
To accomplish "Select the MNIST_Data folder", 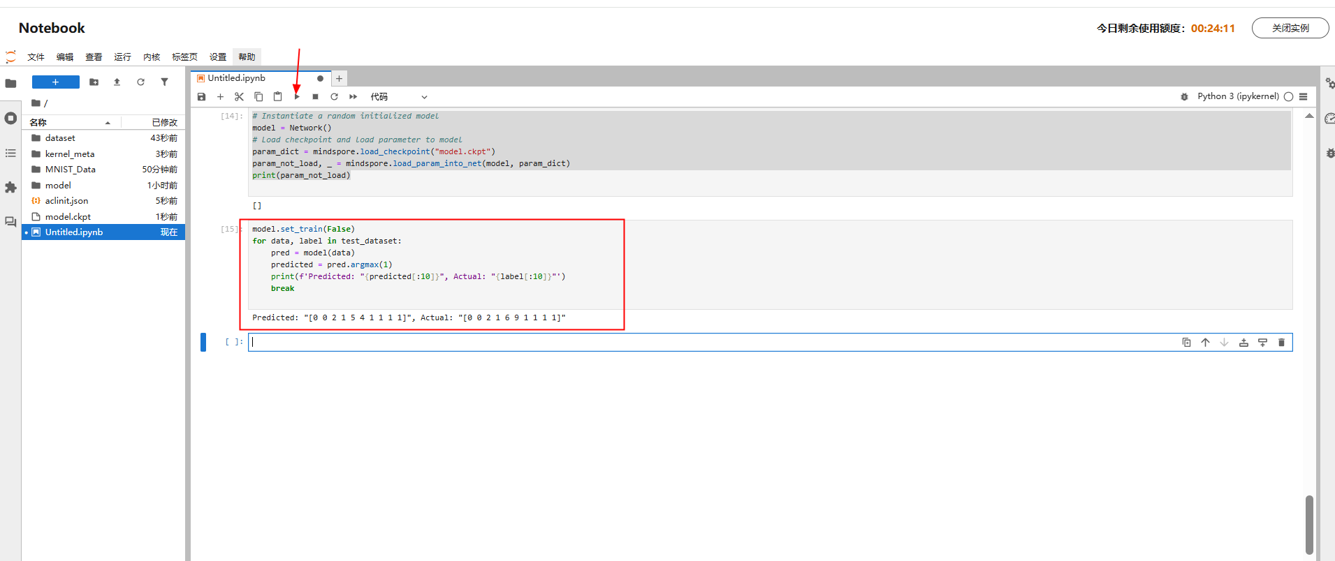I will point(103,170).
